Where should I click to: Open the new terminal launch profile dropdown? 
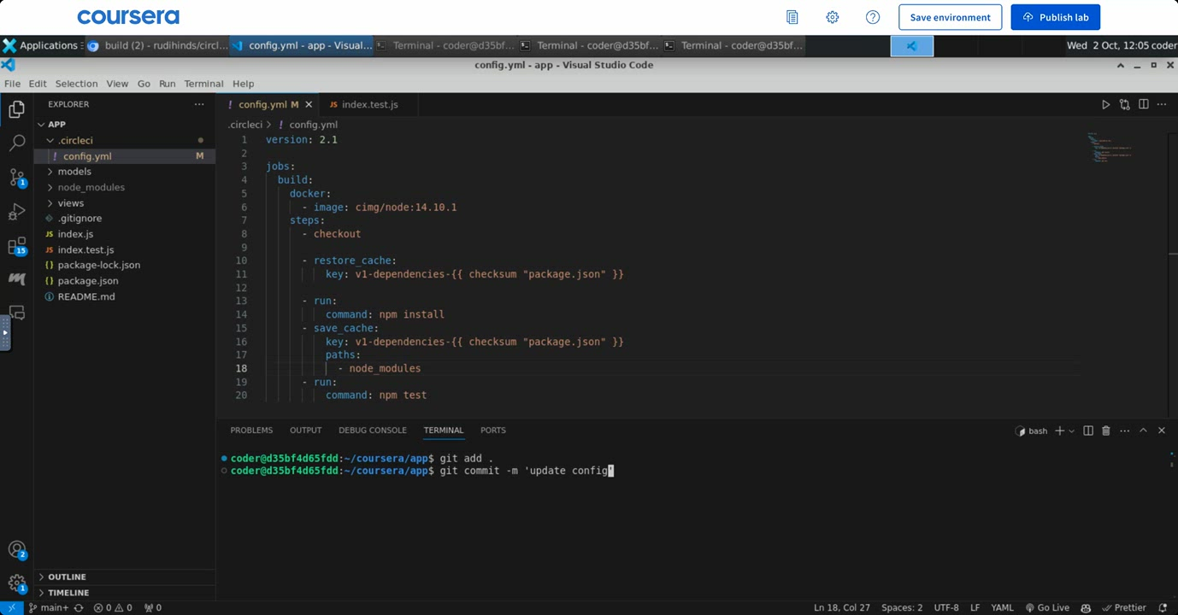(1072, 431)
